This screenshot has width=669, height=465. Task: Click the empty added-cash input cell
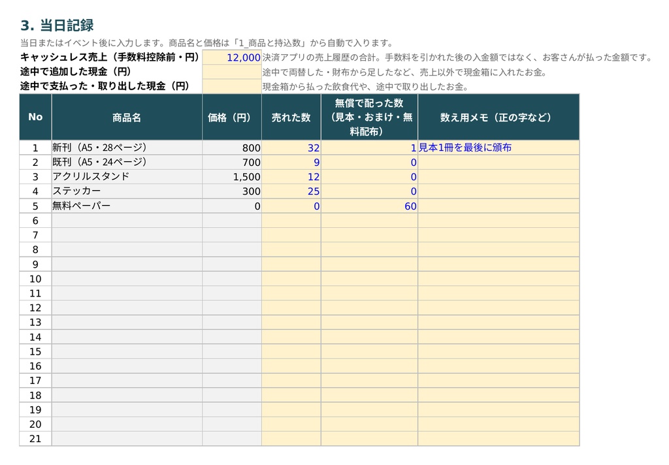click(x=232, y=72)
